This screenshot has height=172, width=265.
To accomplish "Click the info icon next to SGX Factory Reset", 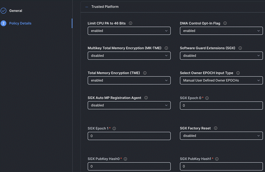I will coord(215,128).
